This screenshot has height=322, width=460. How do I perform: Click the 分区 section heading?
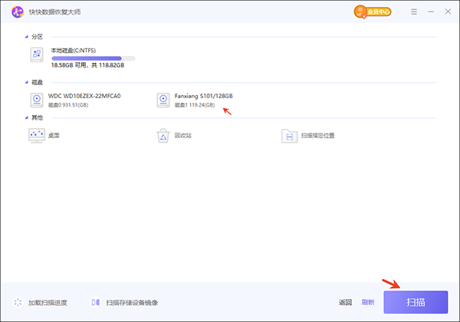click(38, 37)
